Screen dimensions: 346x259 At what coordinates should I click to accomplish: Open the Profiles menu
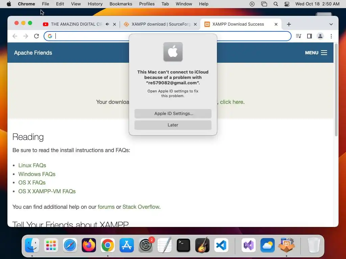pos(147,4)
